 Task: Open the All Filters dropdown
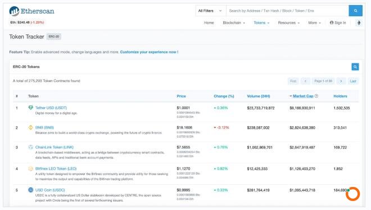click(210, 11)
